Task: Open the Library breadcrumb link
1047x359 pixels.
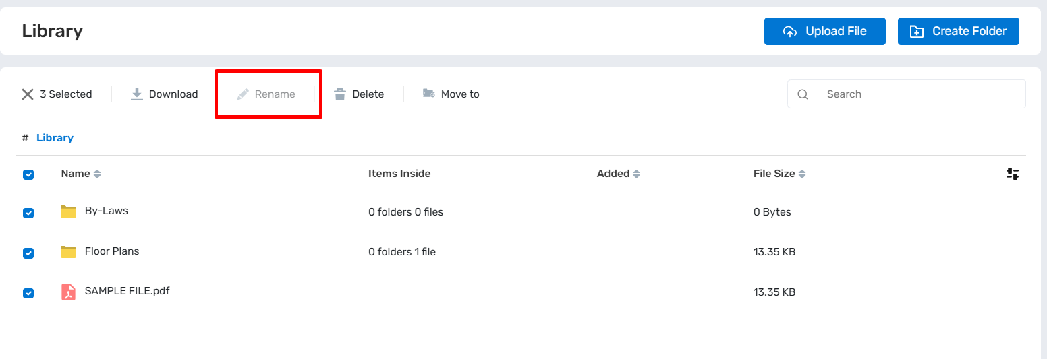Action: click(x=55, y=138)
